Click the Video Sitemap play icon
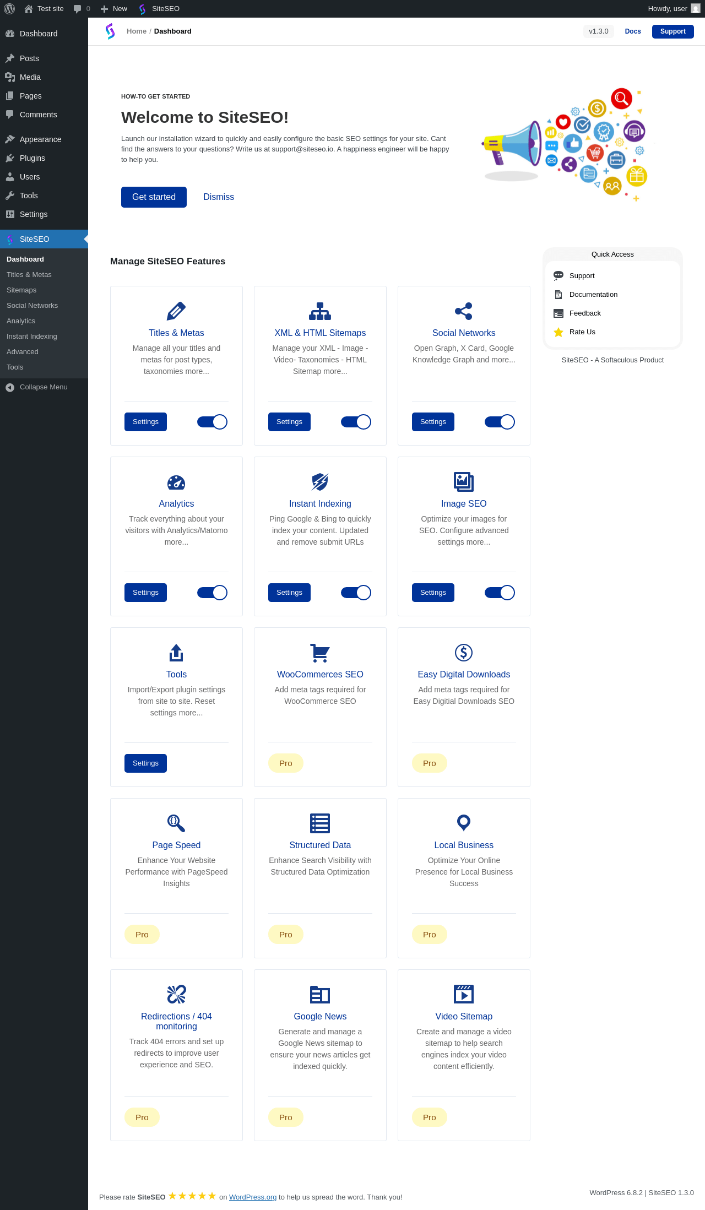This screenshot has height=1210, width=705. (464, 994)
